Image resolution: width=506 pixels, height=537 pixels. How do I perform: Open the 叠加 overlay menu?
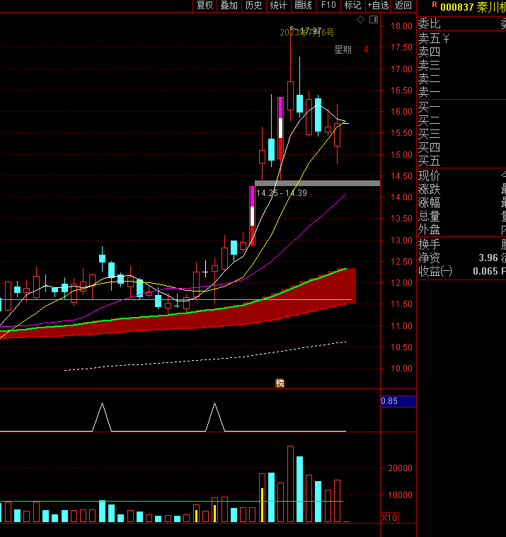(x=229, y=5)
